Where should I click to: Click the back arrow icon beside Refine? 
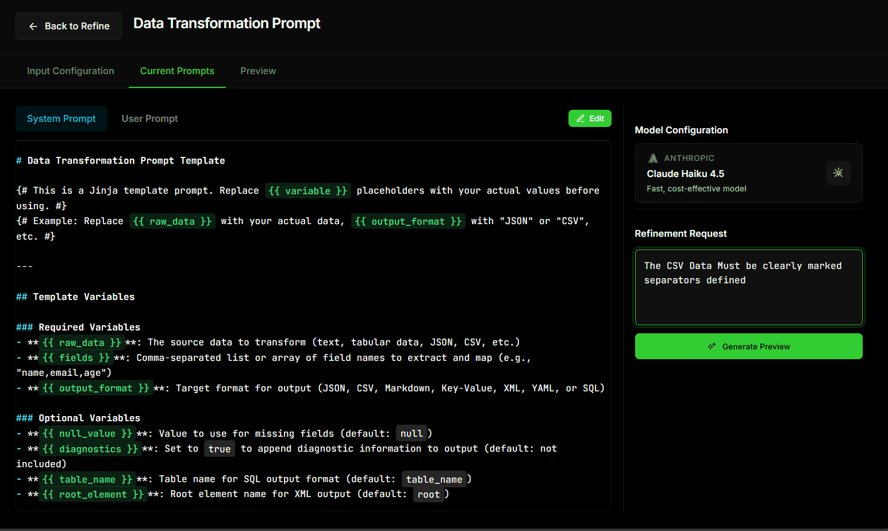[x=33, y=26]
